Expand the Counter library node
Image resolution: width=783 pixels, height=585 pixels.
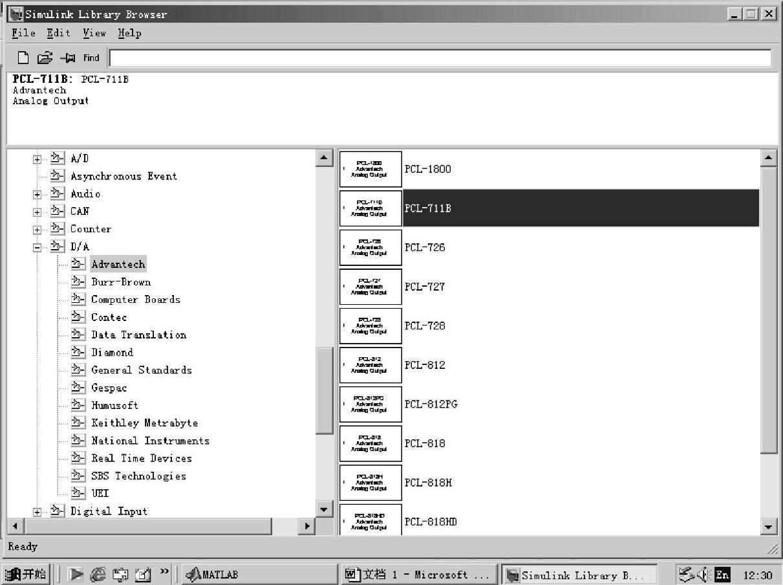pyautogui.click(x=38, y=230)
